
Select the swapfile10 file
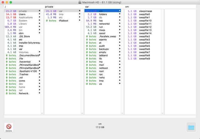pos(143,21)
